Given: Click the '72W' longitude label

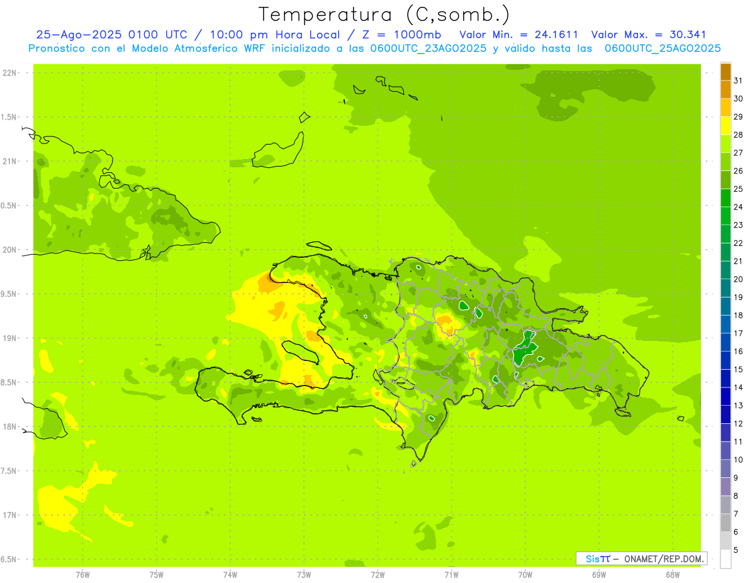Looking at the screenshot, I should pyautogui.click(x=377, y=575).
